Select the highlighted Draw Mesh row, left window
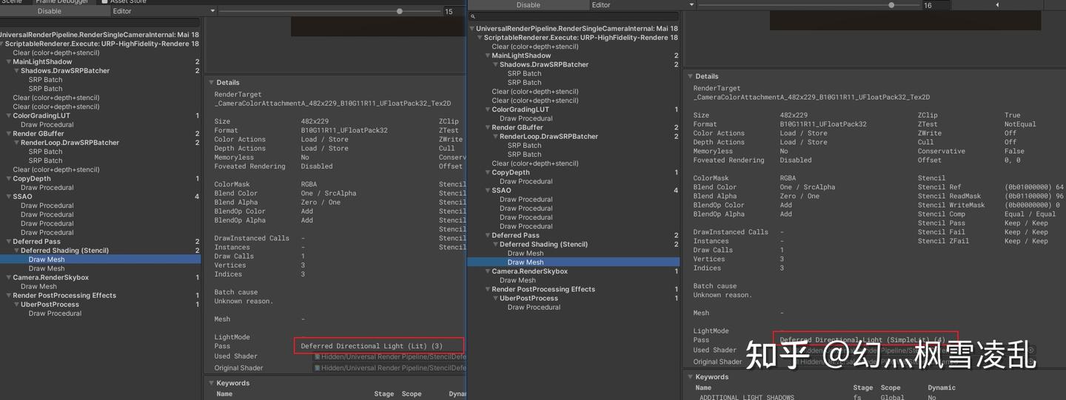Image resolution: width=1066 pixels, height=400 pixels. (x=100, y=260)
